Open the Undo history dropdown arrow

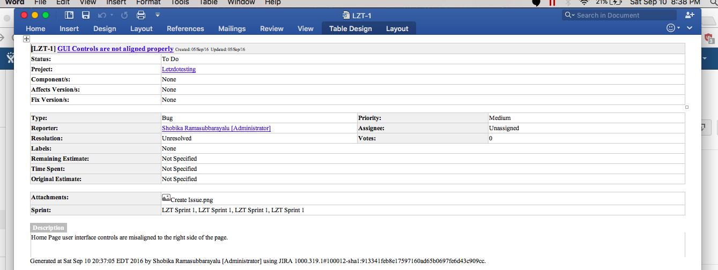pyautogui.click(x=112, y=15)
